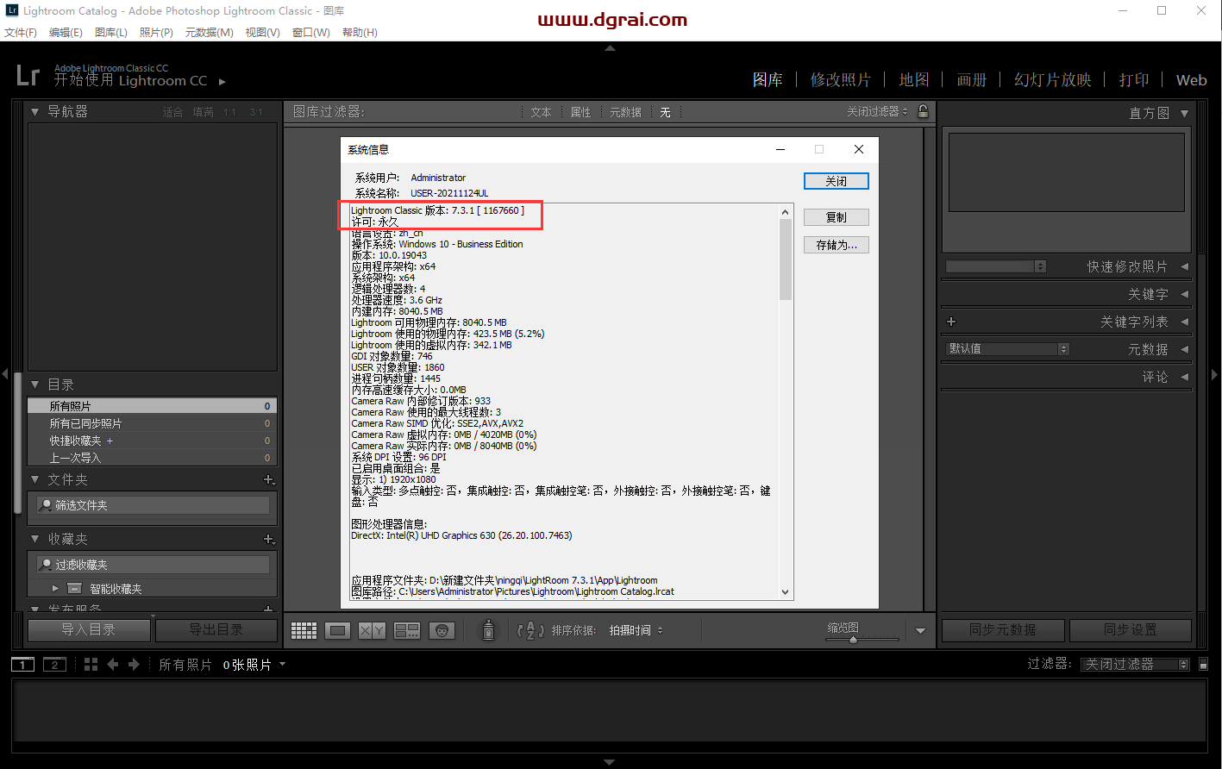The image size is (1222, 769).
Task: Open Survey view icon
Action: (x=407, y=631)
